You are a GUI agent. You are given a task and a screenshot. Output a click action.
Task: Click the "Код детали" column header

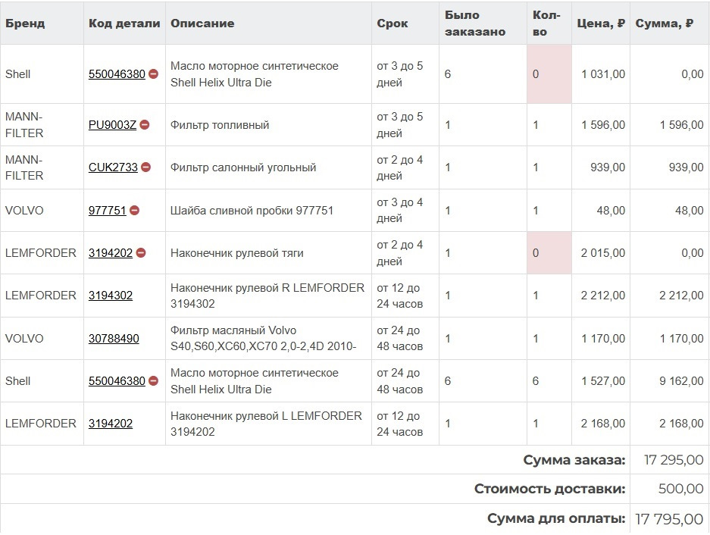[124, 23]
